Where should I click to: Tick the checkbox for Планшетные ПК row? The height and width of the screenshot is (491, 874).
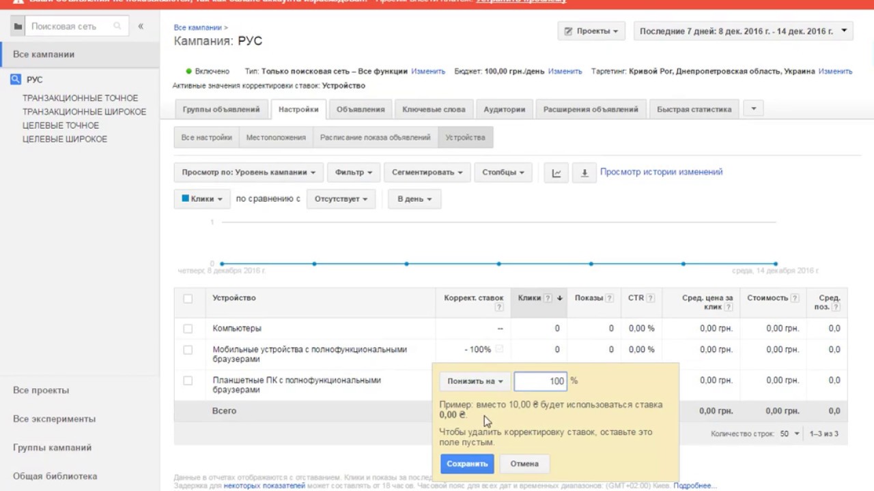188,381
